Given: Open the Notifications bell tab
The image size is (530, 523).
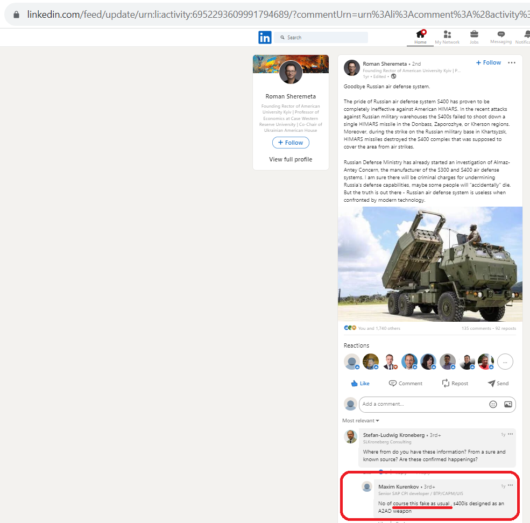Looking at the screenshot, I should pos(524,37).
